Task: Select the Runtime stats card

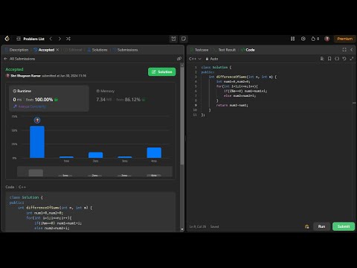Action: coord(49,98)
